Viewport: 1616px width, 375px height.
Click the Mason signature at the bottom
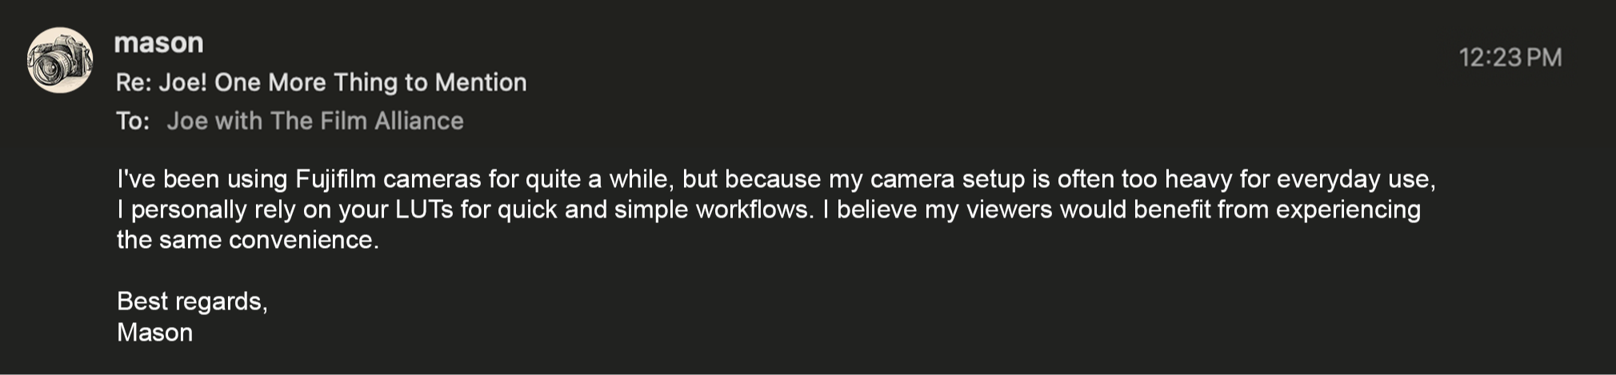tap(154, 333)
